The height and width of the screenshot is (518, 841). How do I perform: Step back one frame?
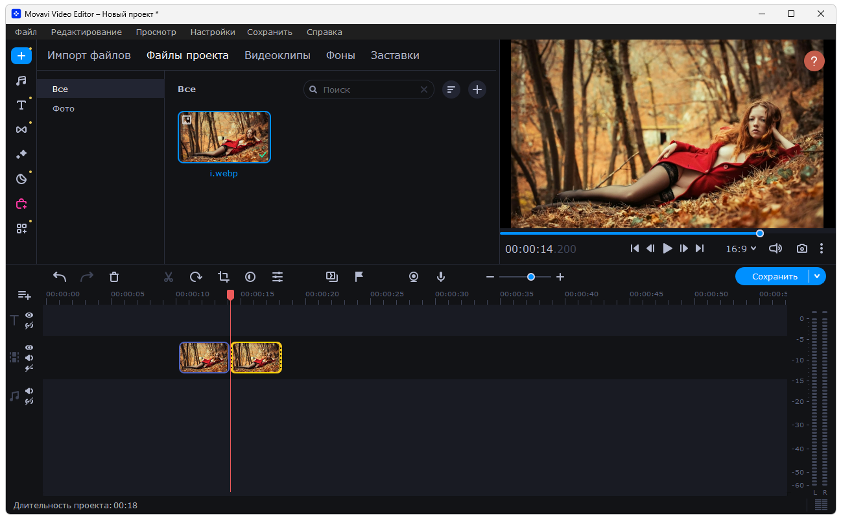coord(650,248)
